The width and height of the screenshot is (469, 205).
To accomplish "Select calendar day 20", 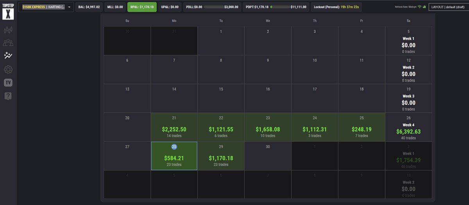I will [x=127, y=127].
